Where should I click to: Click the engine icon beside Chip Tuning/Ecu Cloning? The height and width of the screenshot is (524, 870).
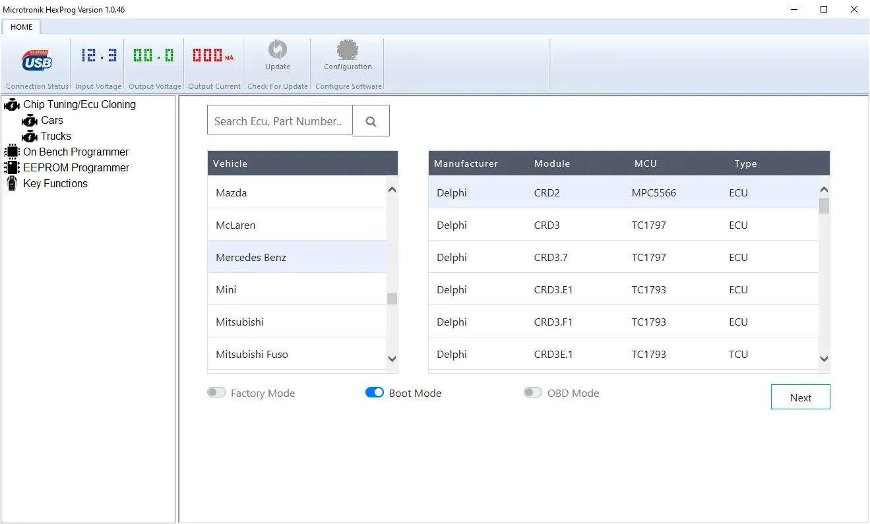click(x=12, y=104)
